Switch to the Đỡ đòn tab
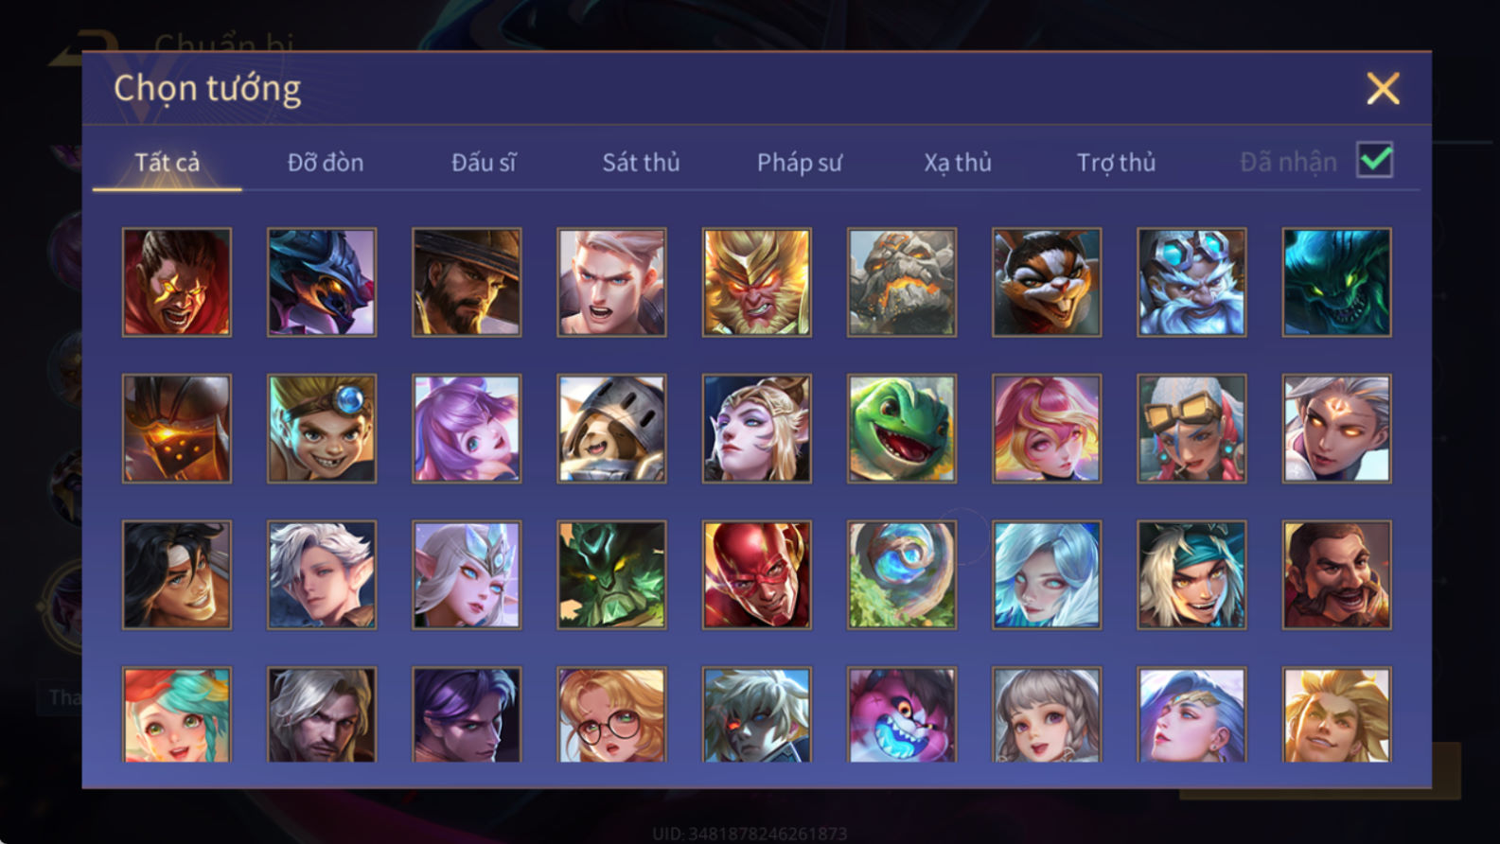This screenshot has width=1500, height=844. [326, 163]
